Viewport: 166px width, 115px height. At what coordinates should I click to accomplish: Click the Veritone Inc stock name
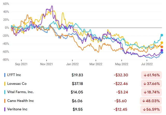(18, 109)
